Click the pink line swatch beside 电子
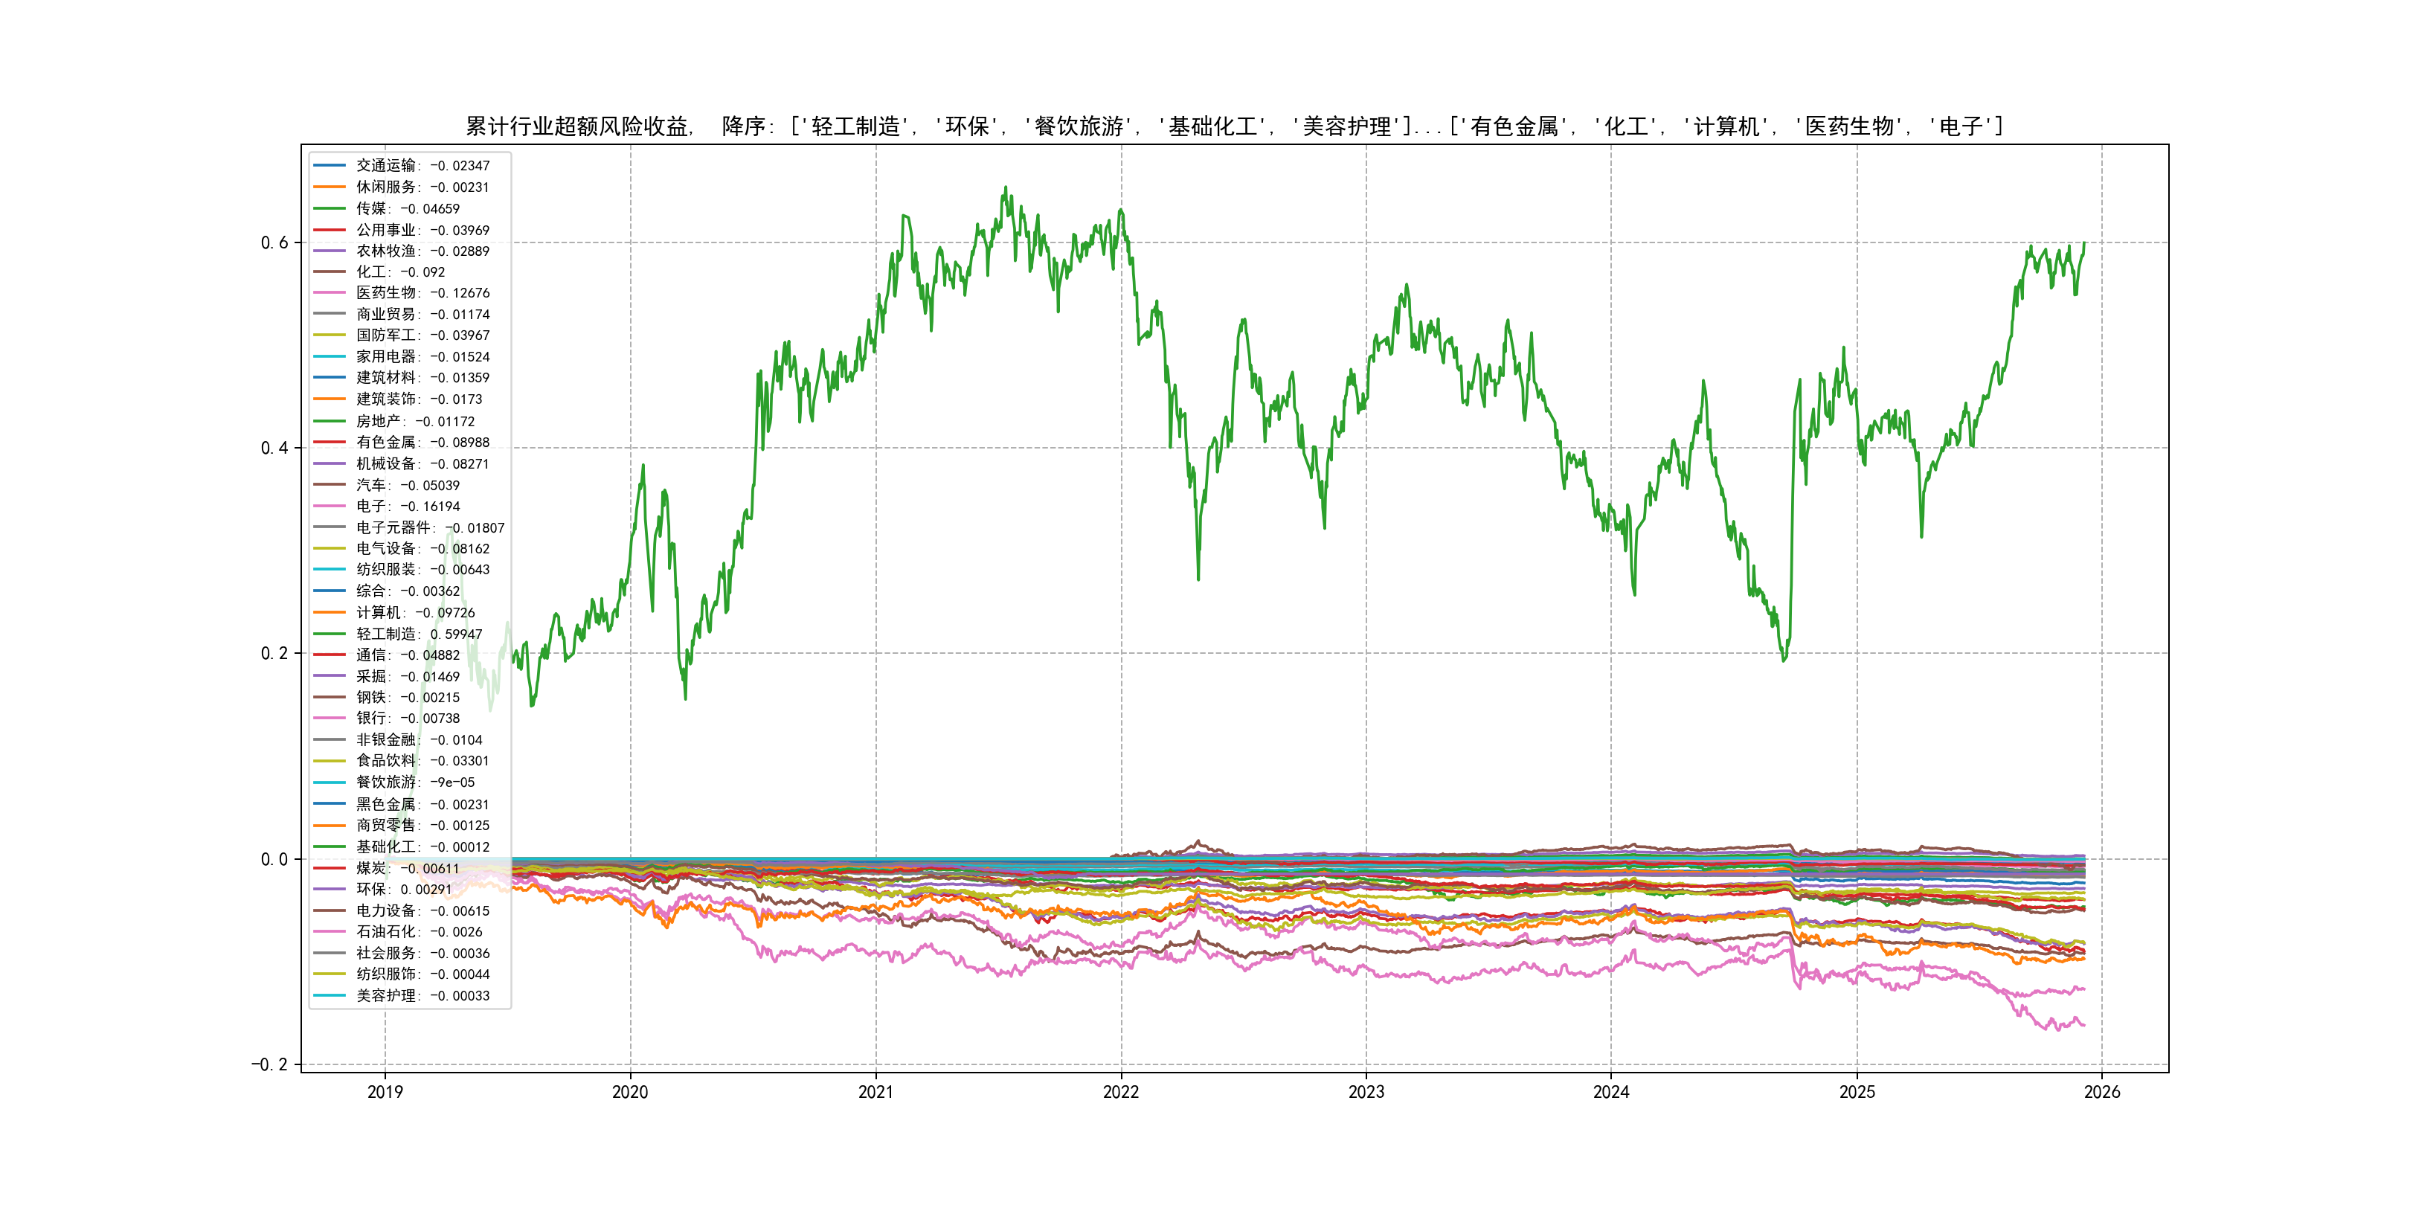This screenshot has height=1205, width=2410. (x=330, y=506)
